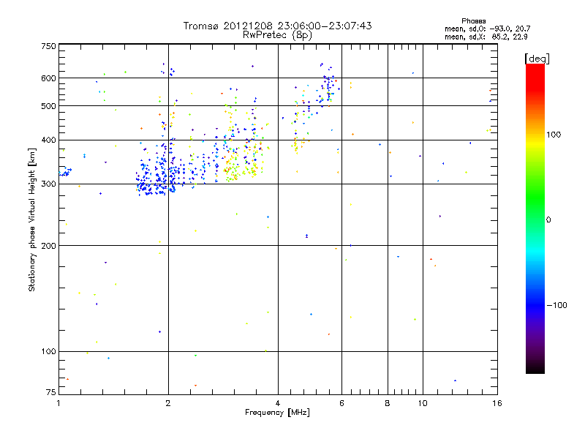
Task: Click the y-axis tick label "75"
Action: coord(50,394)
